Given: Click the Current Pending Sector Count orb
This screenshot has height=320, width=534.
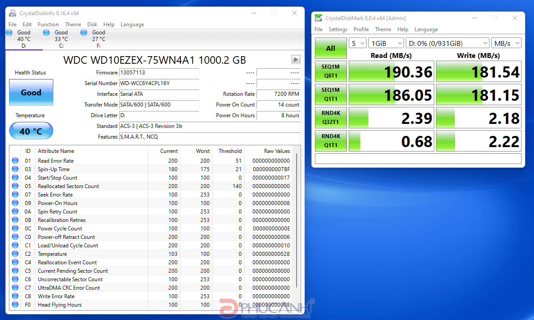Looking at the screenshot, I should tap(15, 271).
